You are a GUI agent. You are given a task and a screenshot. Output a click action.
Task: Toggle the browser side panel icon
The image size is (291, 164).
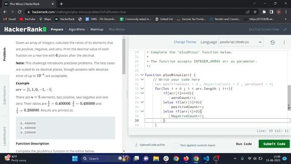tap(271, 12)
